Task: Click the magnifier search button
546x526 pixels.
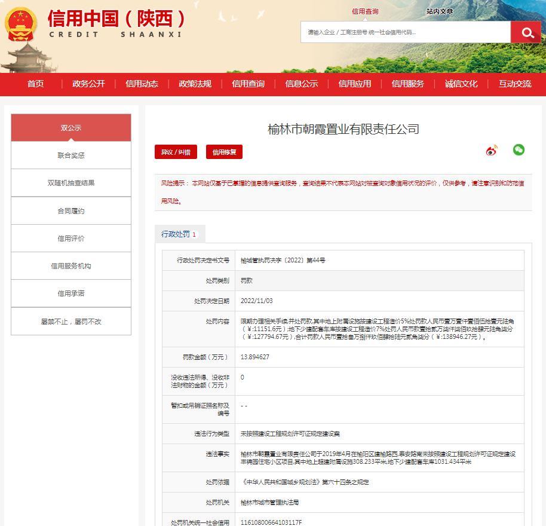Action: click(526, 32)
